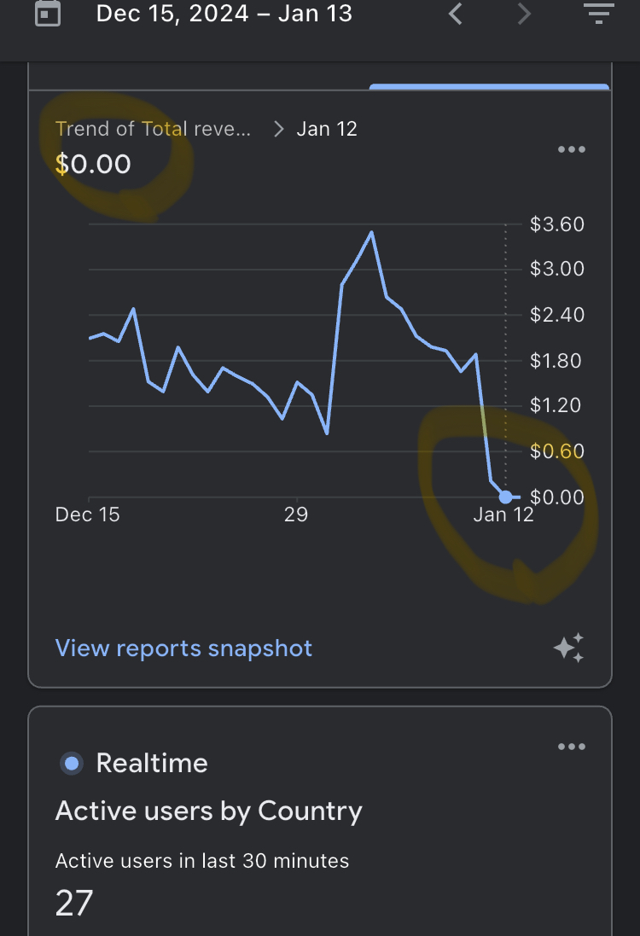Select the Trend of Total revenue metric label
The width and height of the screenshot is (640, 936).
(x=153, y=129)
